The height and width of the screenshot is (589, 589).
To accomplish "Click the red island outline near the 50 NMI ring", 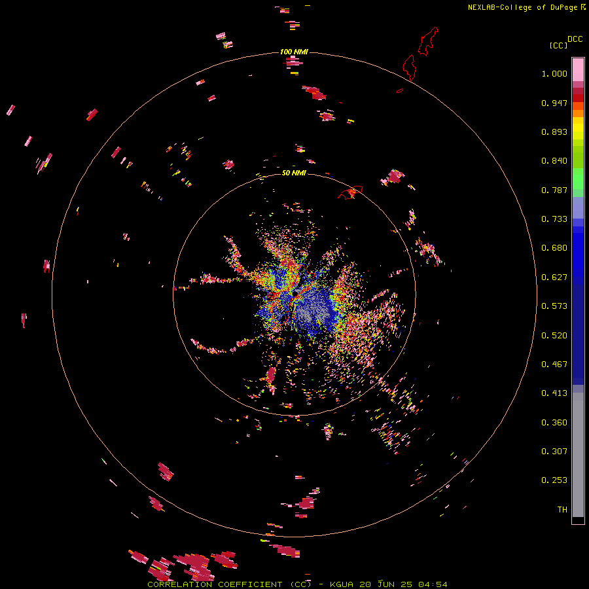I will [351, 192].
